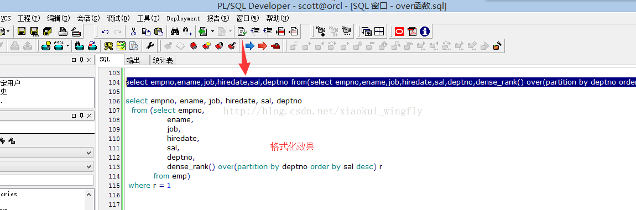
Task: Open the 工具(T) menu
Action: pos(148,18)
